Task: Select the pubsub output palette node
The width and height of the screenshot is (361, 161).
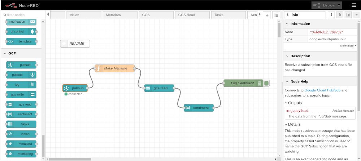Action: pyautogui.click(x=21, y=75)
